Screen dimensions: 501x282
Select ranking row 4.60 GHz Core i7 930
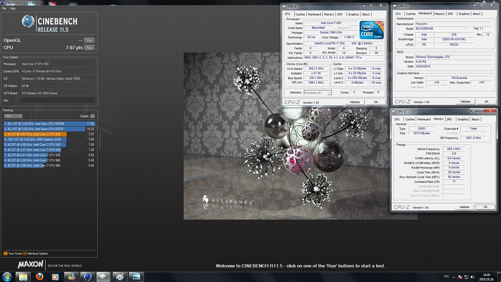coord(49,144)
